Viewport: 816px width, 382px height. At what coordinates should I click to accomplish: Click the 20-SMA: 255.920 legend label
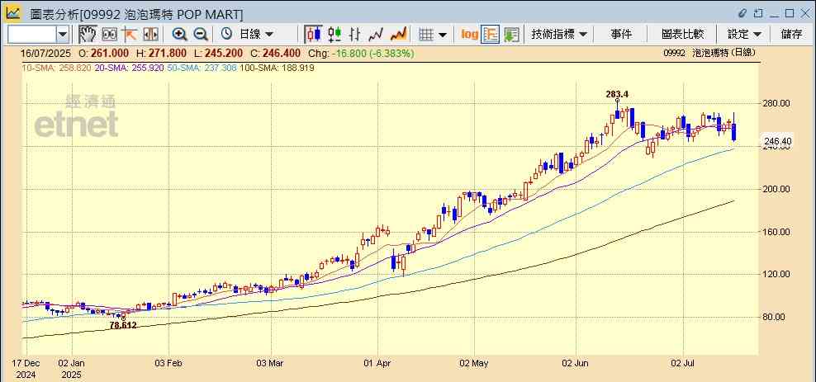coord(129,68)
